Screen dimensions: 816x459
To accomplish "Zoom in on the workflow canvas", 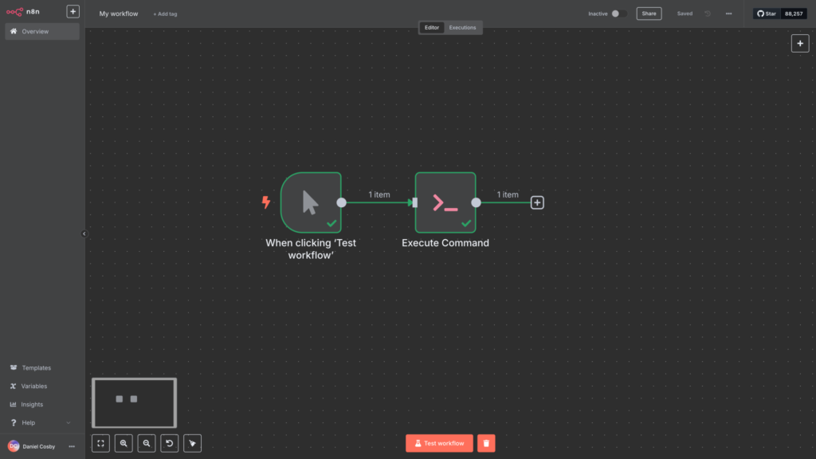I will [124, 443].
